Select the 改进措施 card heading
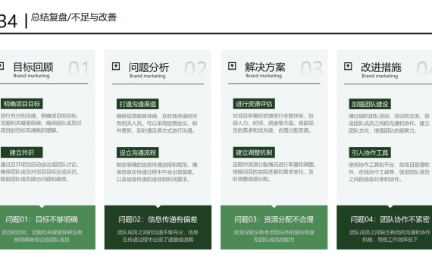432x273 pixels. [381, 67]
